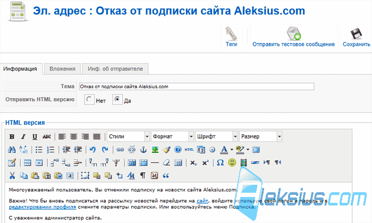
Task: Align text right
Action: tap(85, 137)
